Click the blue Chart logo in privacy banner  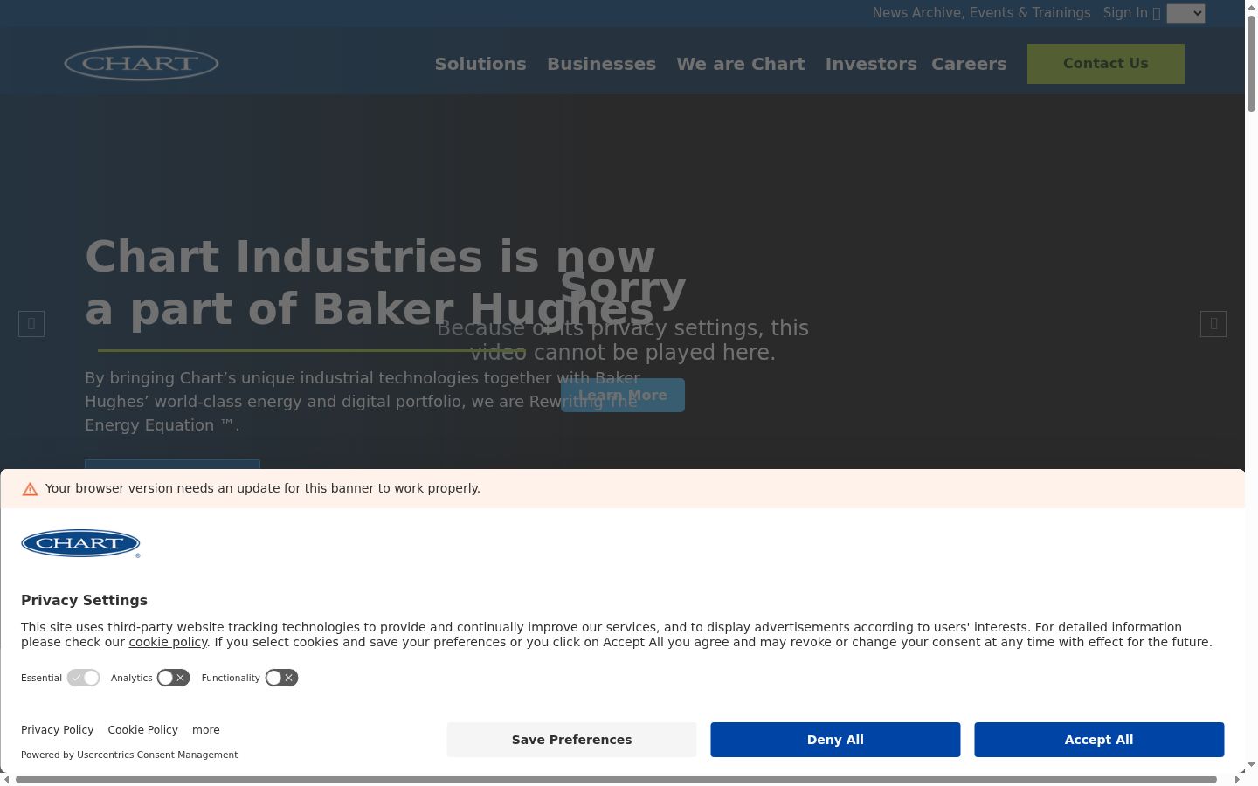pyautogui.click(x=80, y=543)
